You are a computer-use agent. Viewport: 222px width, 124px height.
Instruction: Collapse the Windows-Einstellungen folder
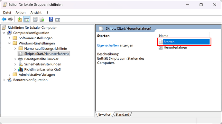pyautogui.click(x=9, y=43)
